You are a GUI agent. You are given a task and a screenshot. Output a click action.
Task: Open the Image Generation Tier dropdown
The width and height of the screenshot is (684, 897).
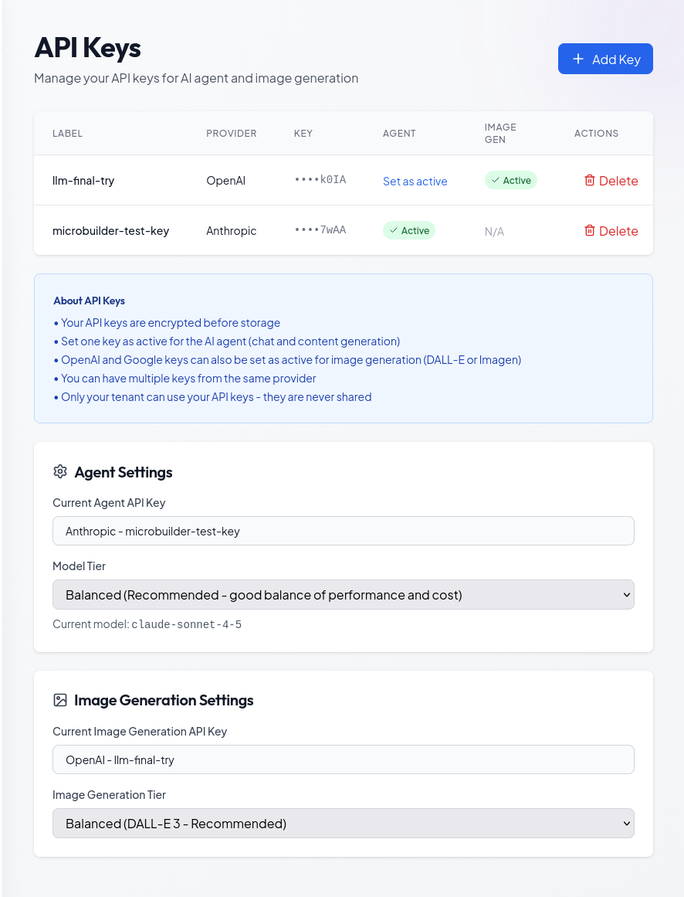click(343, 823)
